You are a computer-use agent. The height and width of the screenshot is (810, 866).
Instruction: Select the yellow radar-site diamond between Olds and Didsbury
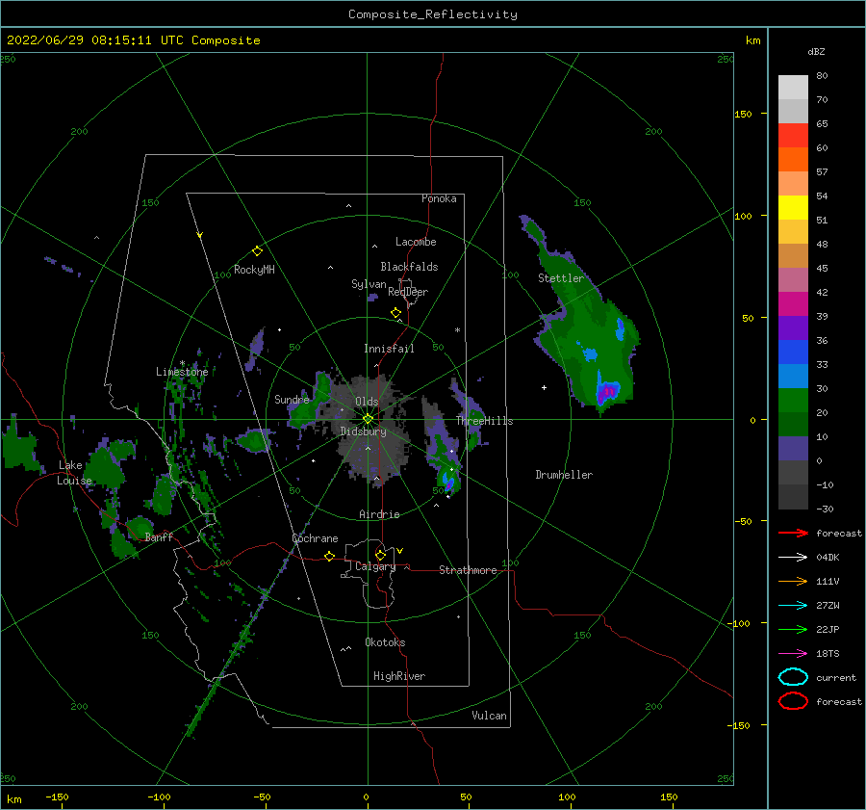[x=368, y=419]
